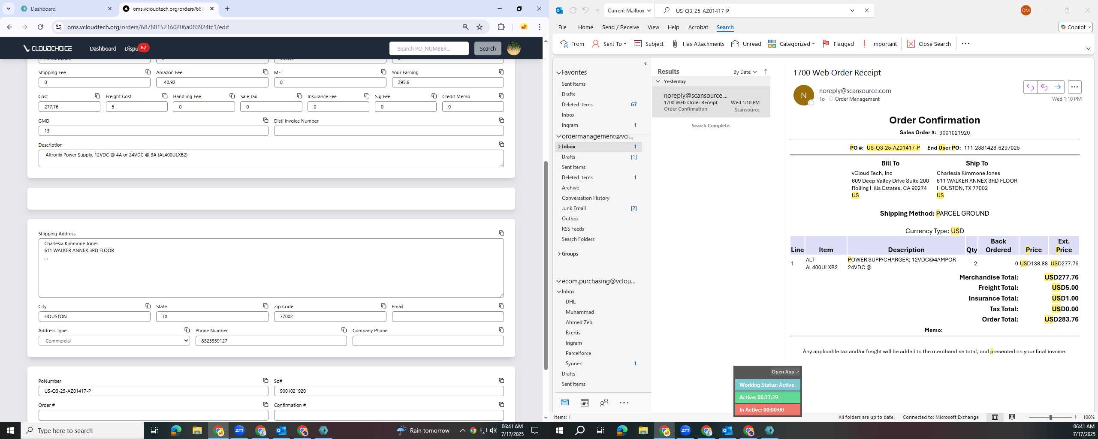The width and height of the screenshot is (1098, 439).
Task: Copy the Zip Code value
Action: (383, 306)
